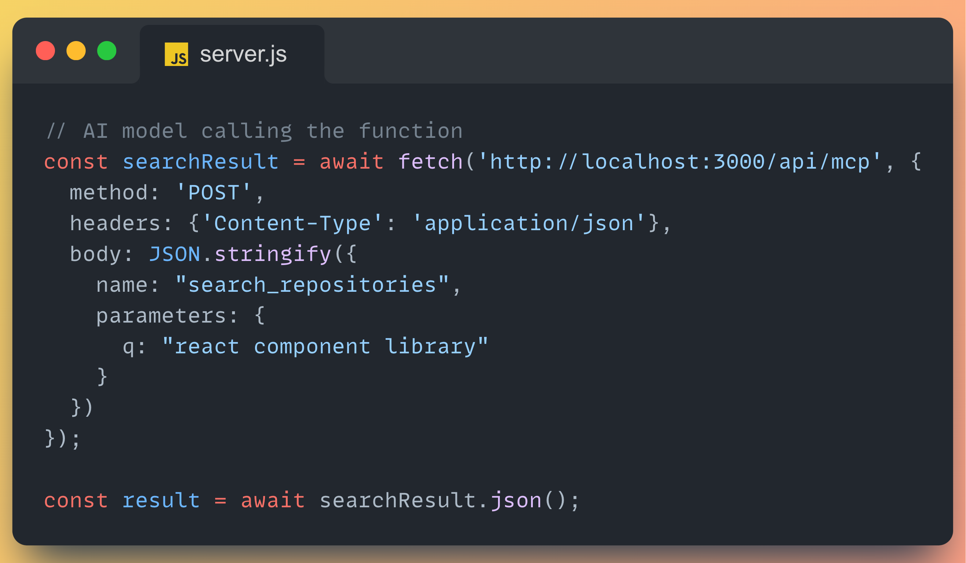Click the 'POST' method string
This screenshot has width=966, height=563.
(x=214, y=192)
